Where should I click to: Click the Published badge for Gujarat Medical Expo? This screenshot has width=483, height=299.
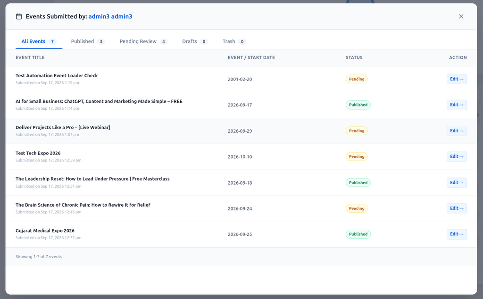(358, 234)
